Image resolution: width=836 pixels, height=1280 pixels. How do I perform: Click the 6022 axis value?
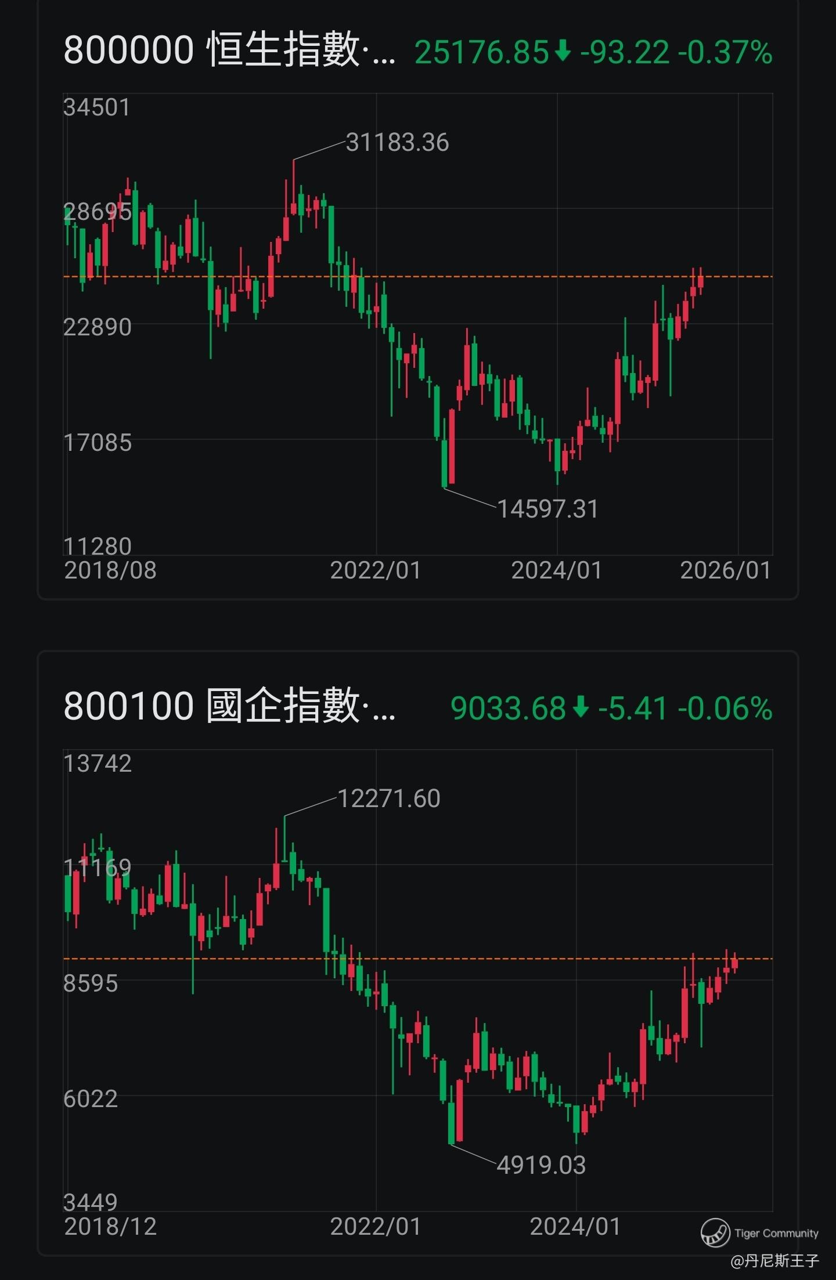[91, 1099]
